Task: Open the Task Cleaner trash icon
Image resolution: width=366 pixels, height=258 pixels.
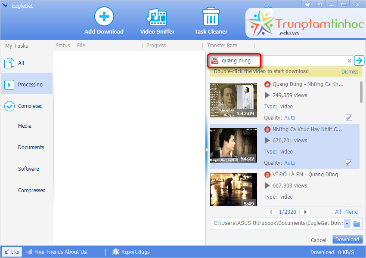Action: coord(211,16)
